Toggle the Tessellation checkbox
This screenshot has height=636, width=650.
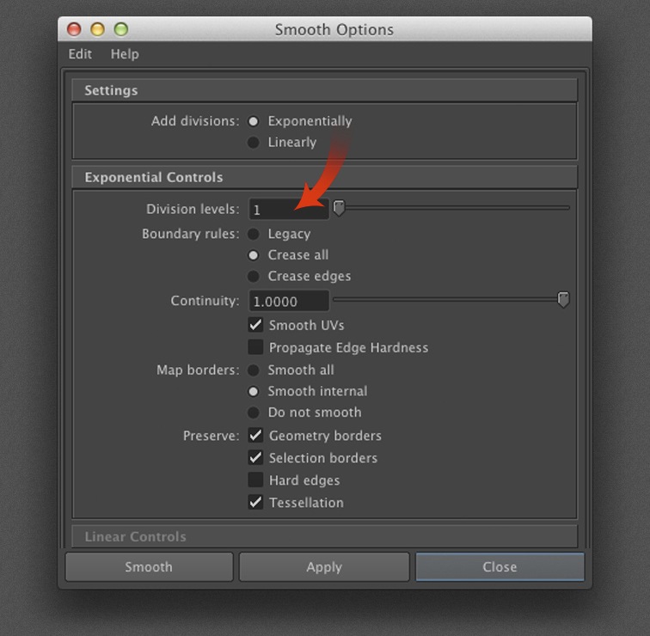click(x=255, y=503)
